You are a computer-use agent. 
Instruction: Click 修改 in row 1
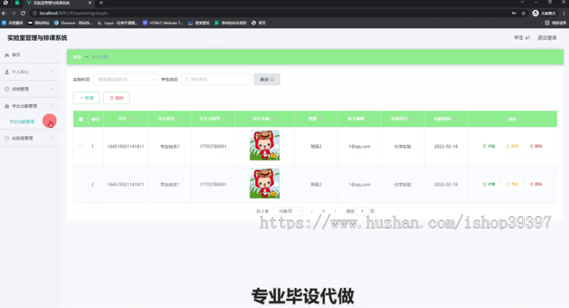pyautogui.click(x=512, y=146)
